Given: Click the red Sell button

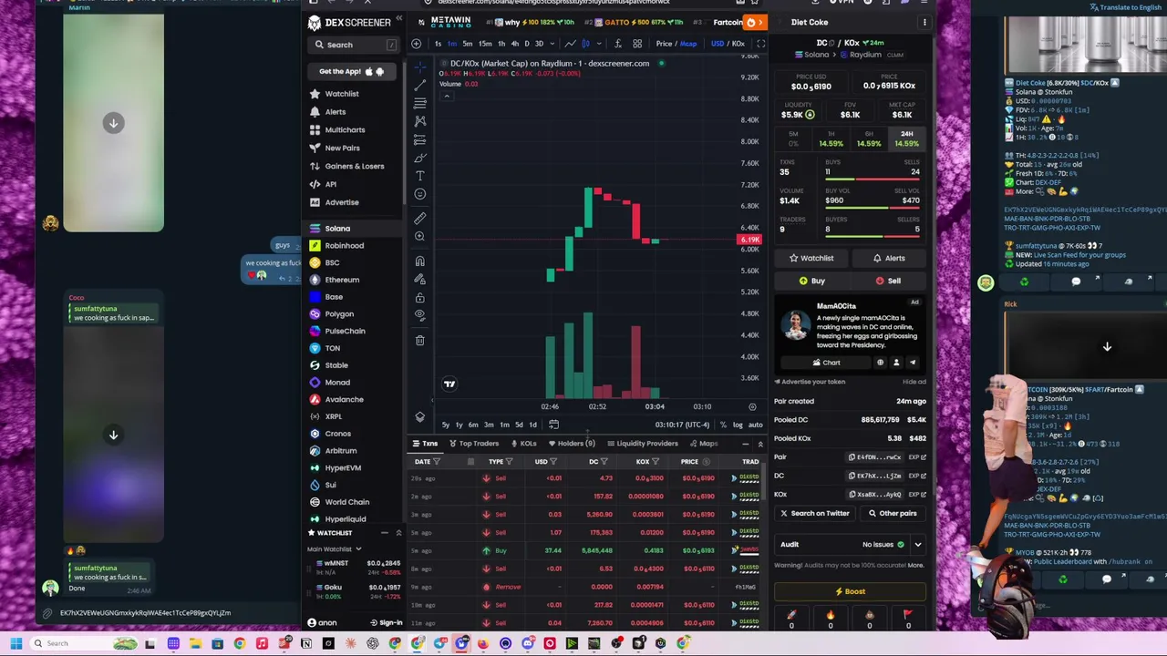Looking at the screenshot, I should click(888, 281).
